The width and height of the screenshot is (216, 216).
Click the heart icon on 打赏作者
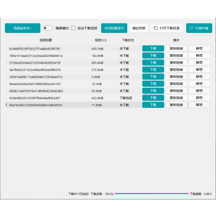click(x=192, y=28)
